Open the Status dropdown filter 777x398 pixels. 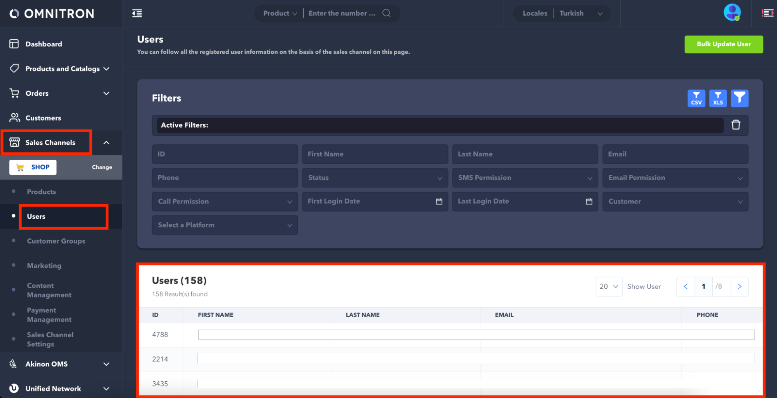coord(375,178)
